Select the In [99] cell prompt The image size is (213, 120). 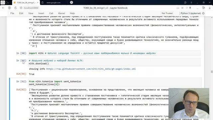22,61
